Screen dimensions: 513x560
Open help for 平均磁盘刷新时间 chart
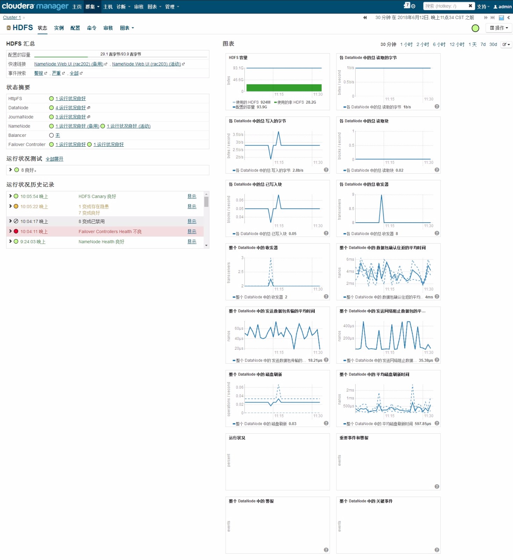[x=437, y=423]
